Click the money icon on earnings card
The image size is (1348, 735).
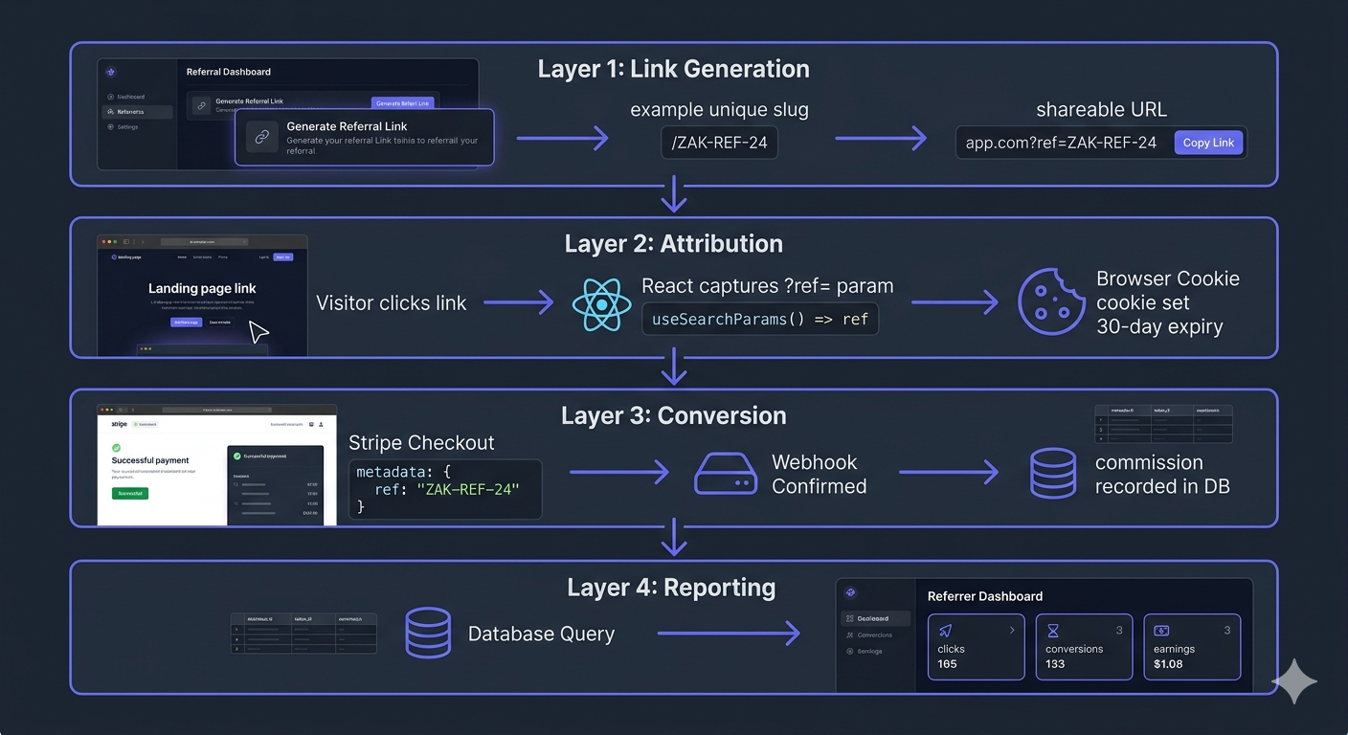[1161, 631]
